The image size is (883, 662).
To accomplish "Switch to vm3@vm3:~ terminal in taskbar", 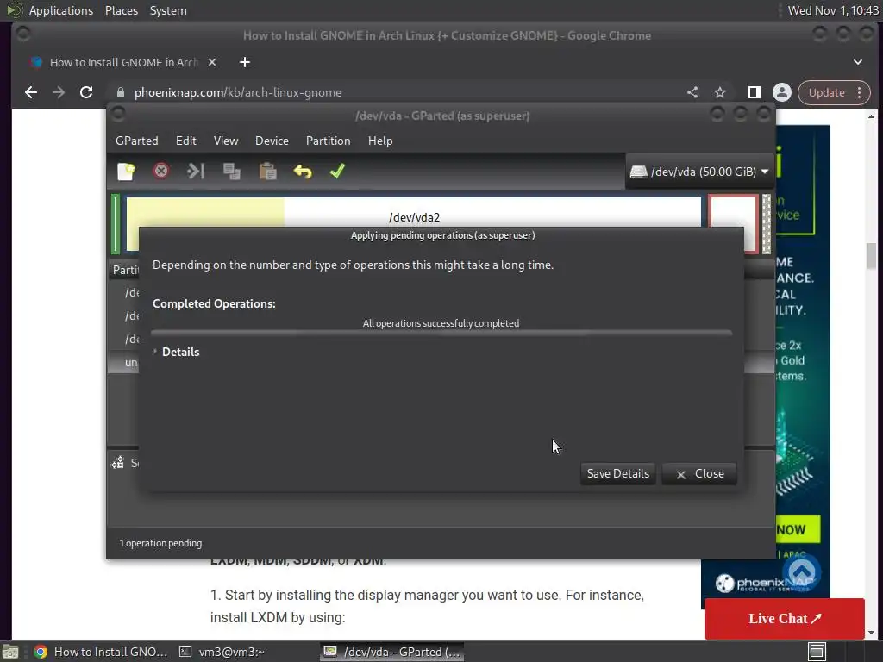I will click(x=222, y=652).
